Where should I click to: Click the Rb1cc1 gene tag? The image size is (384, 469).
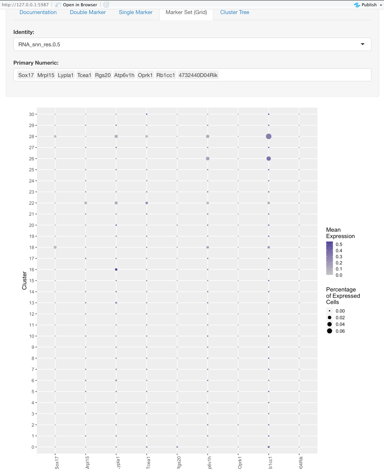(165, 75)
